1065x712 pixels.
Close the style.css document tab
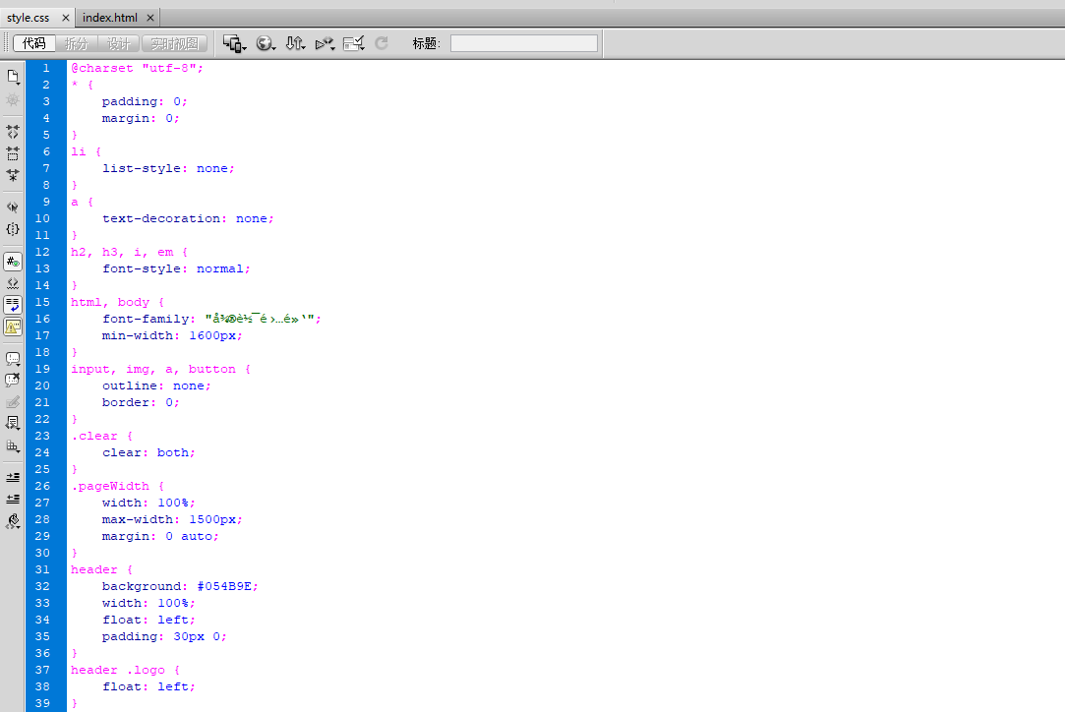click(x=66, y=19)
